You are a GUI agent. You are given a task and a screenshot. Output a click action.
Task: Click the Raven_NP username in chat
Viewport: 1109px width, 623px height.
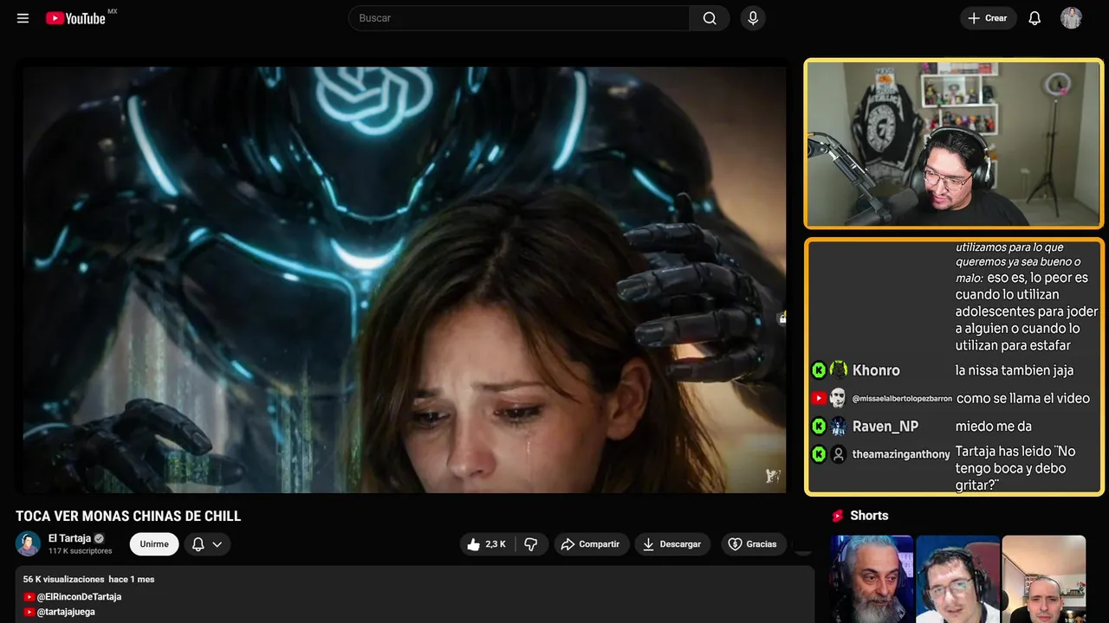pos(885,427)
